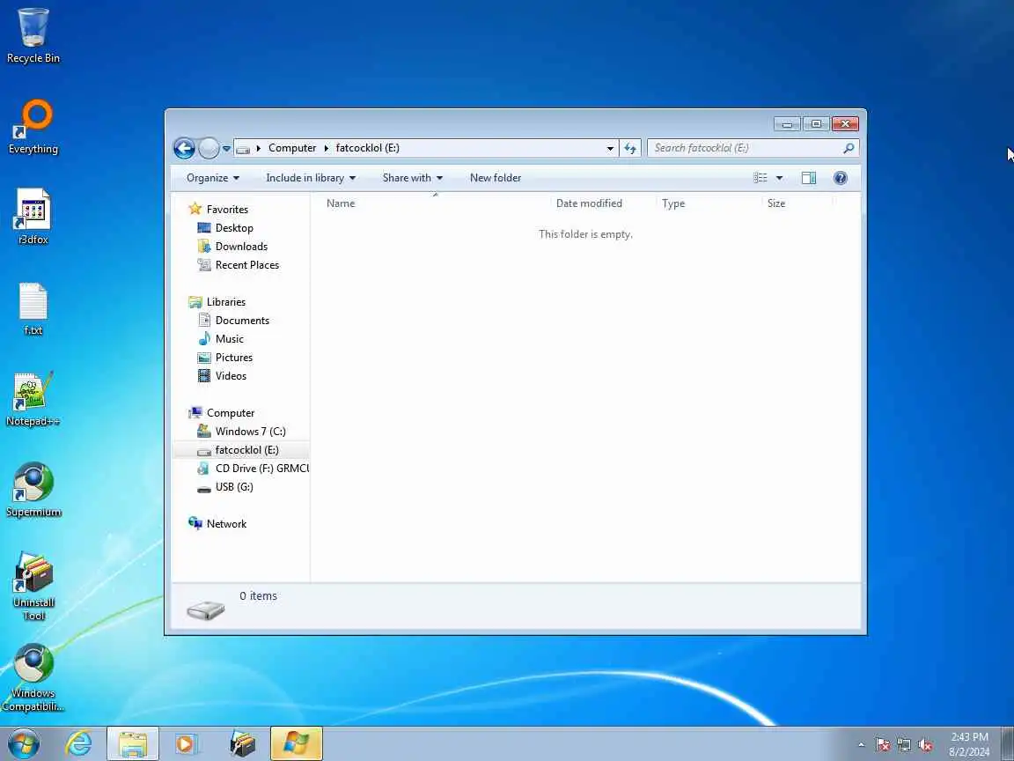1014x761 pixels.
Task: Click the Refresh button beside address bar
Action: click(x=630, y=148)
